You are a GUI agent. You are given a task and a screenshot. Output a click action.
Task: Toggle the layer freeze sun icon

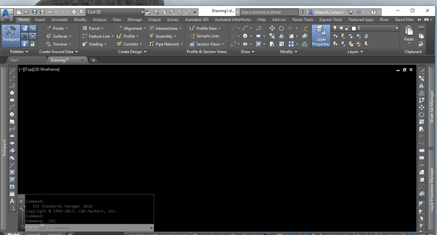click(x=341, y=28)
